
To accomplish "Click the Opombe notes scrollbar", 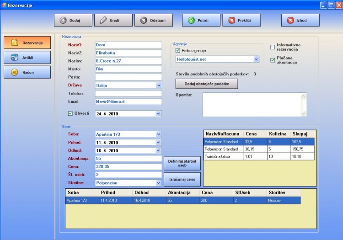I will [x=304, y=105].
